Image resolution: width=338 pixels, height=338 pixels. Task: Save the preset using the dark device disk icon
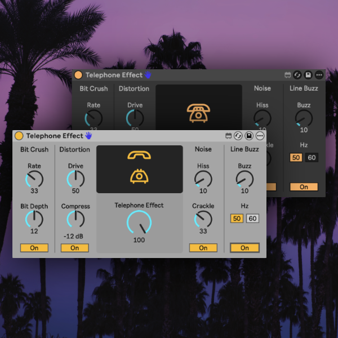(x=308, y=75)
